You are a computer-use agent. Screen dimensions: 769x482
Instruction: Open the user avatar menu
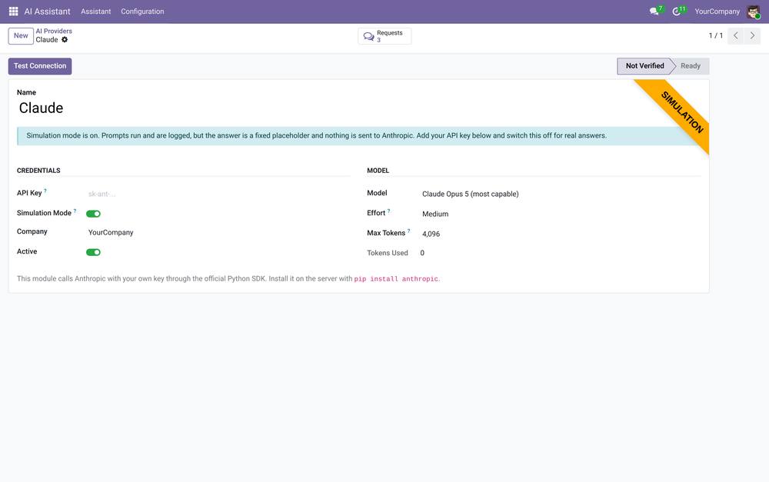coord(754,12)
